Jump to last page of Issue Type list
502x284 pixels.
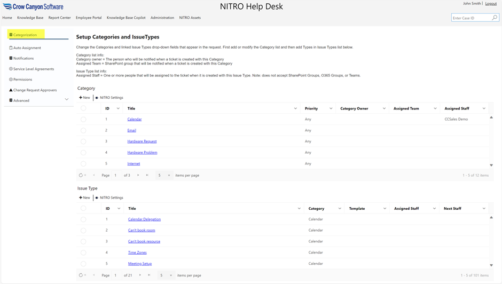coord(149,275)
